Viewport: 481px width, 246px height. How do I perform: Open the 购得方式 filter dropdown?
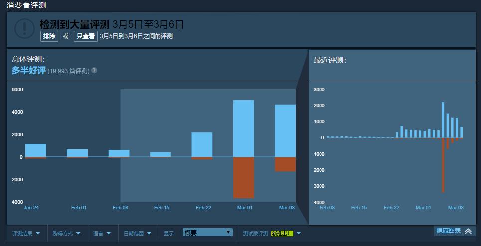pyautogui.click(x=67, y=233)
